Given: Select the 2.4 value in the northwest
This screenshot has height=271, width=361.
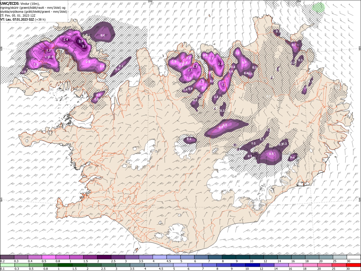Looking at the screenshot, I should [x=66, y=40].
